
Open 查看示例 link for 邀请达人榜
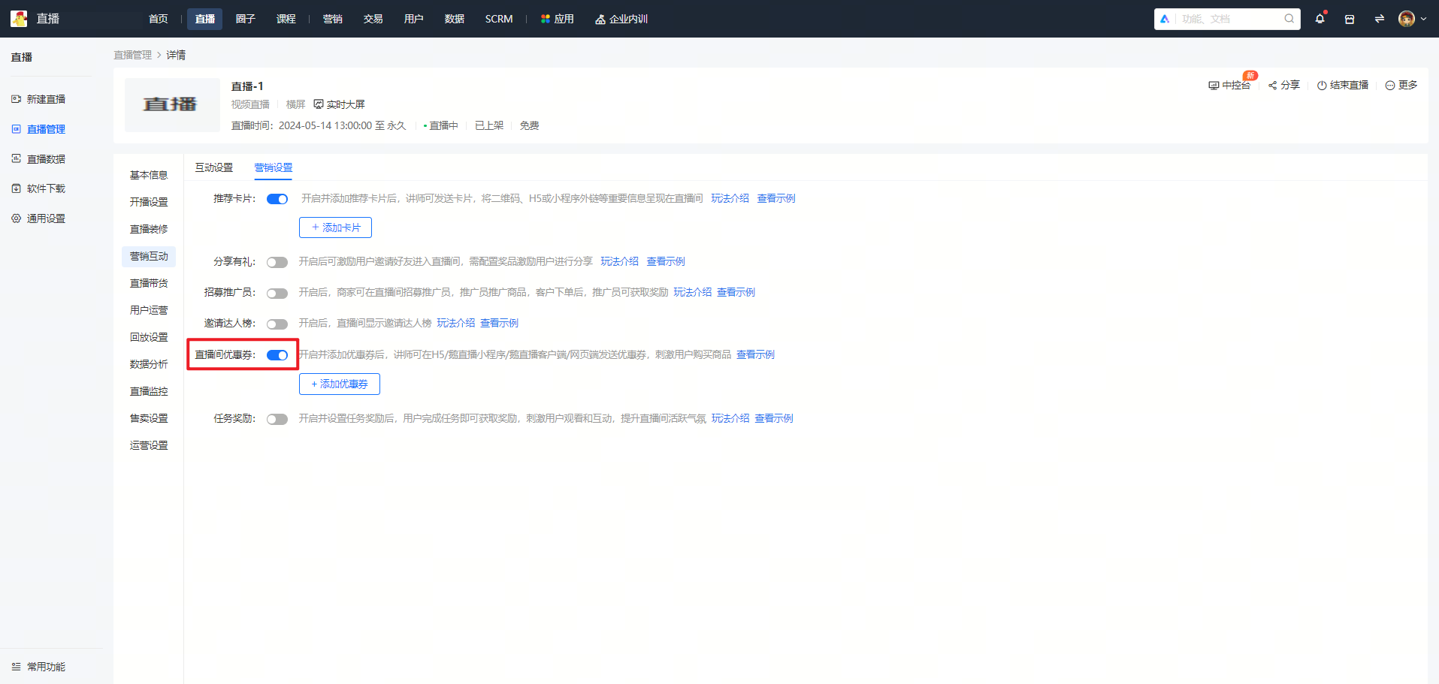coord(500,323)
